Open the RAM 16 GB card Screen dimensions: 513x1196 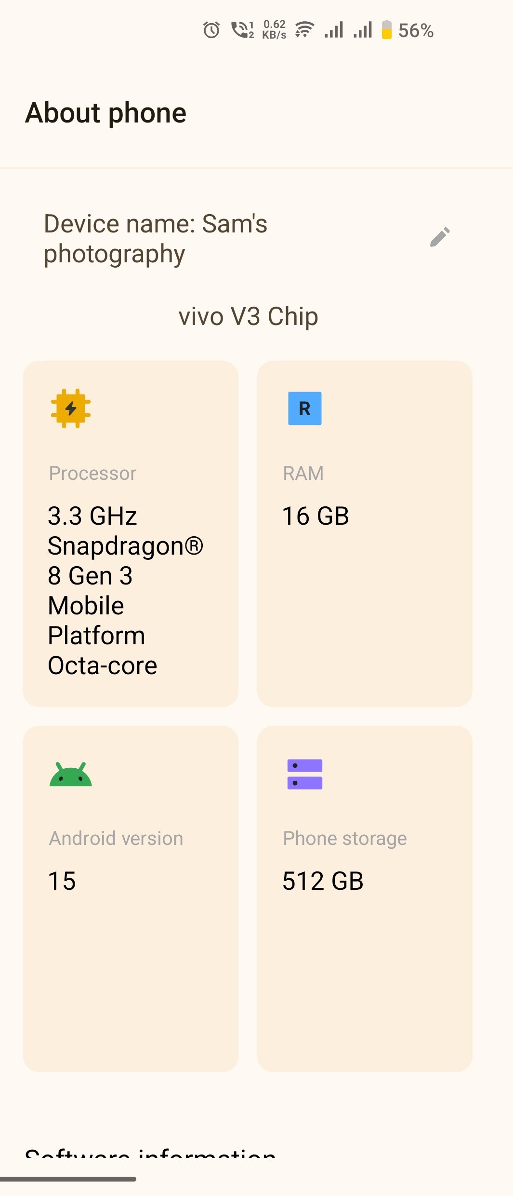pos(365,533)
